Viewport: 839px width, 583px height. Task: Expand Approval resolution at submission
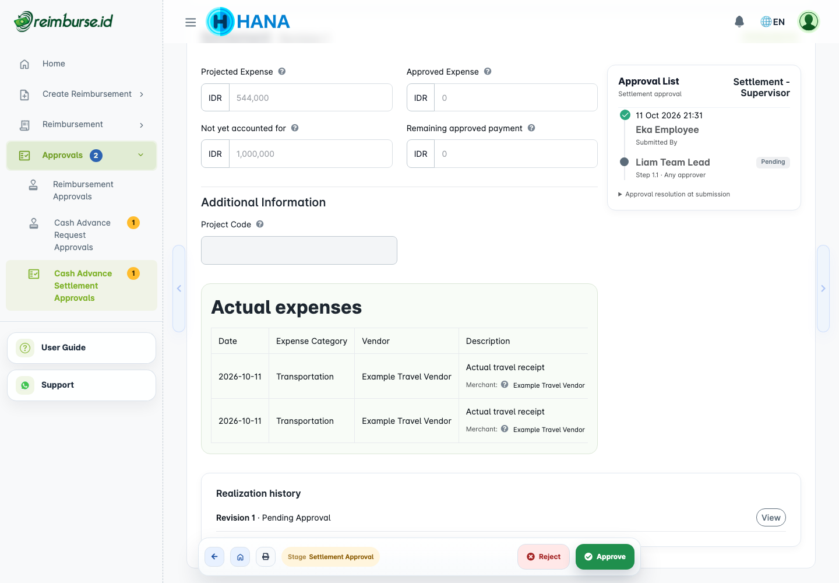point(674,194)
